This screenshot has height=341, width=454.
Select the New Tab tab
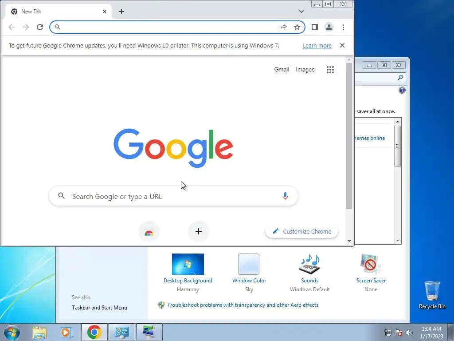58,12
